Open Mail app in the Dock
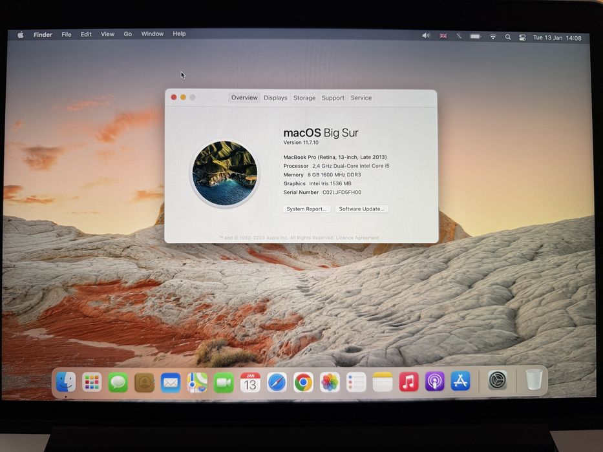 tap(171, 382)
